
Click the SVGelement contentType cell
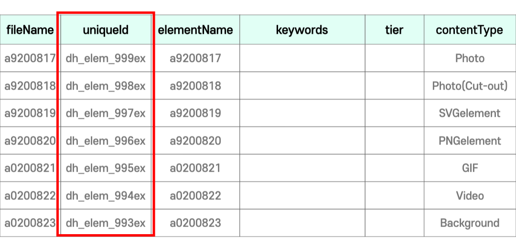click(469, 113)
